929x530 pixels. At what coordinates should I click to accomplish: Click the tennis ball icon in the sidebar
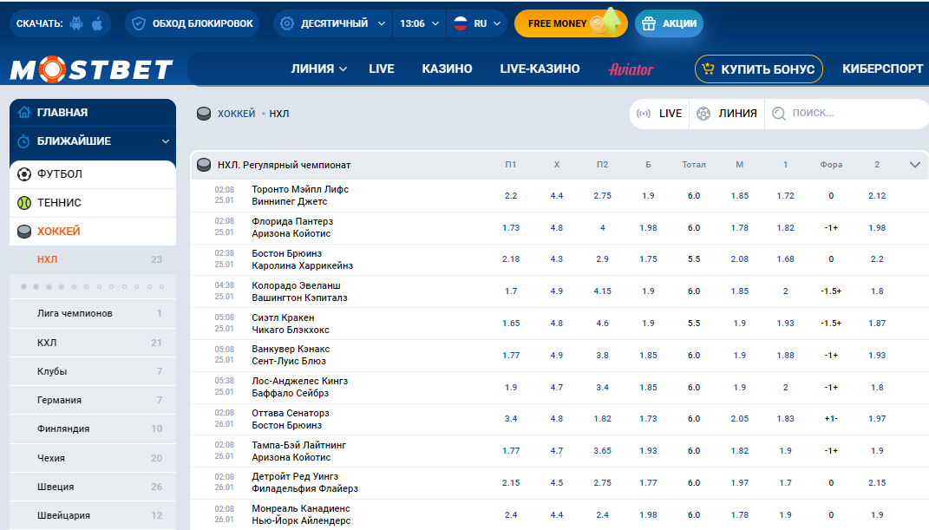pyautogui.click(x=24, y=202)
